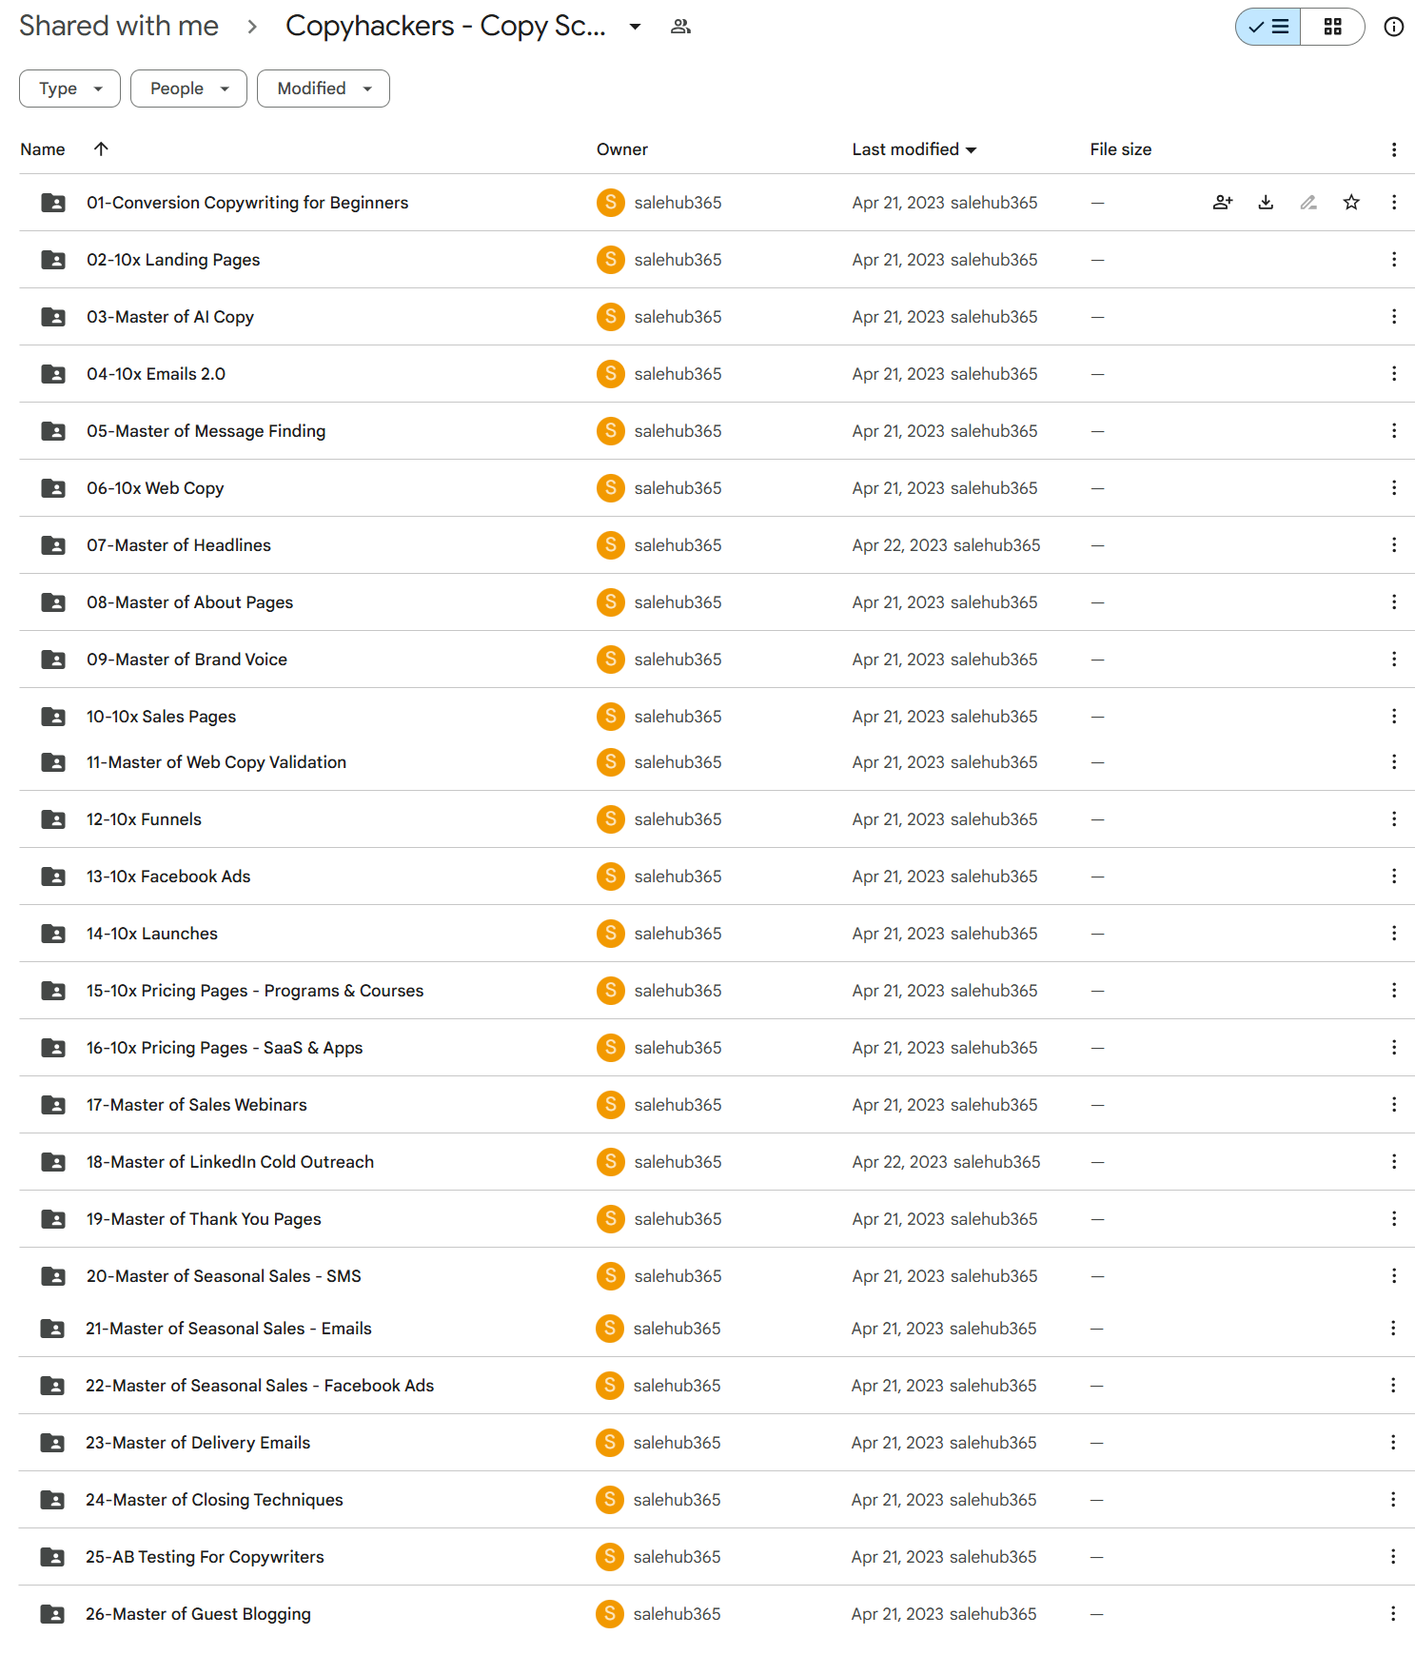Click the shared folder icon for 12-10x Funnels
Viewport: 1415px width, 1655px height.
[53, 819]
